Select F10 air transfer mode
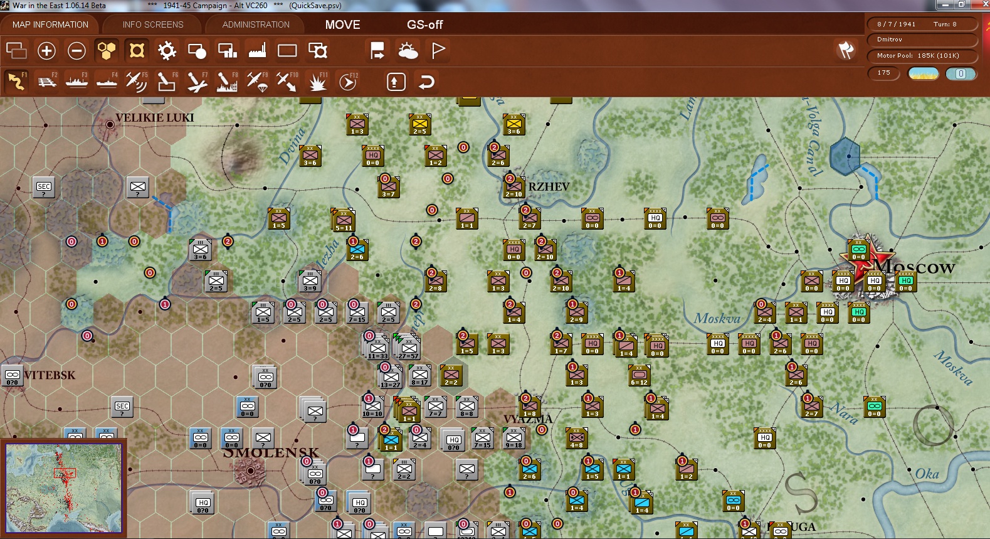The height and width of the screenshot is (539, 990). pos(287,82)
